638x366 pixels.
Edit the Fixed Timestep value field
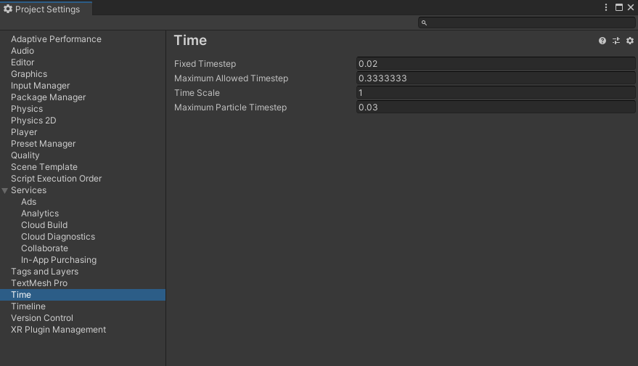[x=496, y=63]
